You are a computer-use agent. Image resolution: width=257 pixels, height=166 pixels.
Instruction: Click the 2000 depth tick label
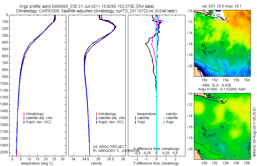click(x=4, y=152)
